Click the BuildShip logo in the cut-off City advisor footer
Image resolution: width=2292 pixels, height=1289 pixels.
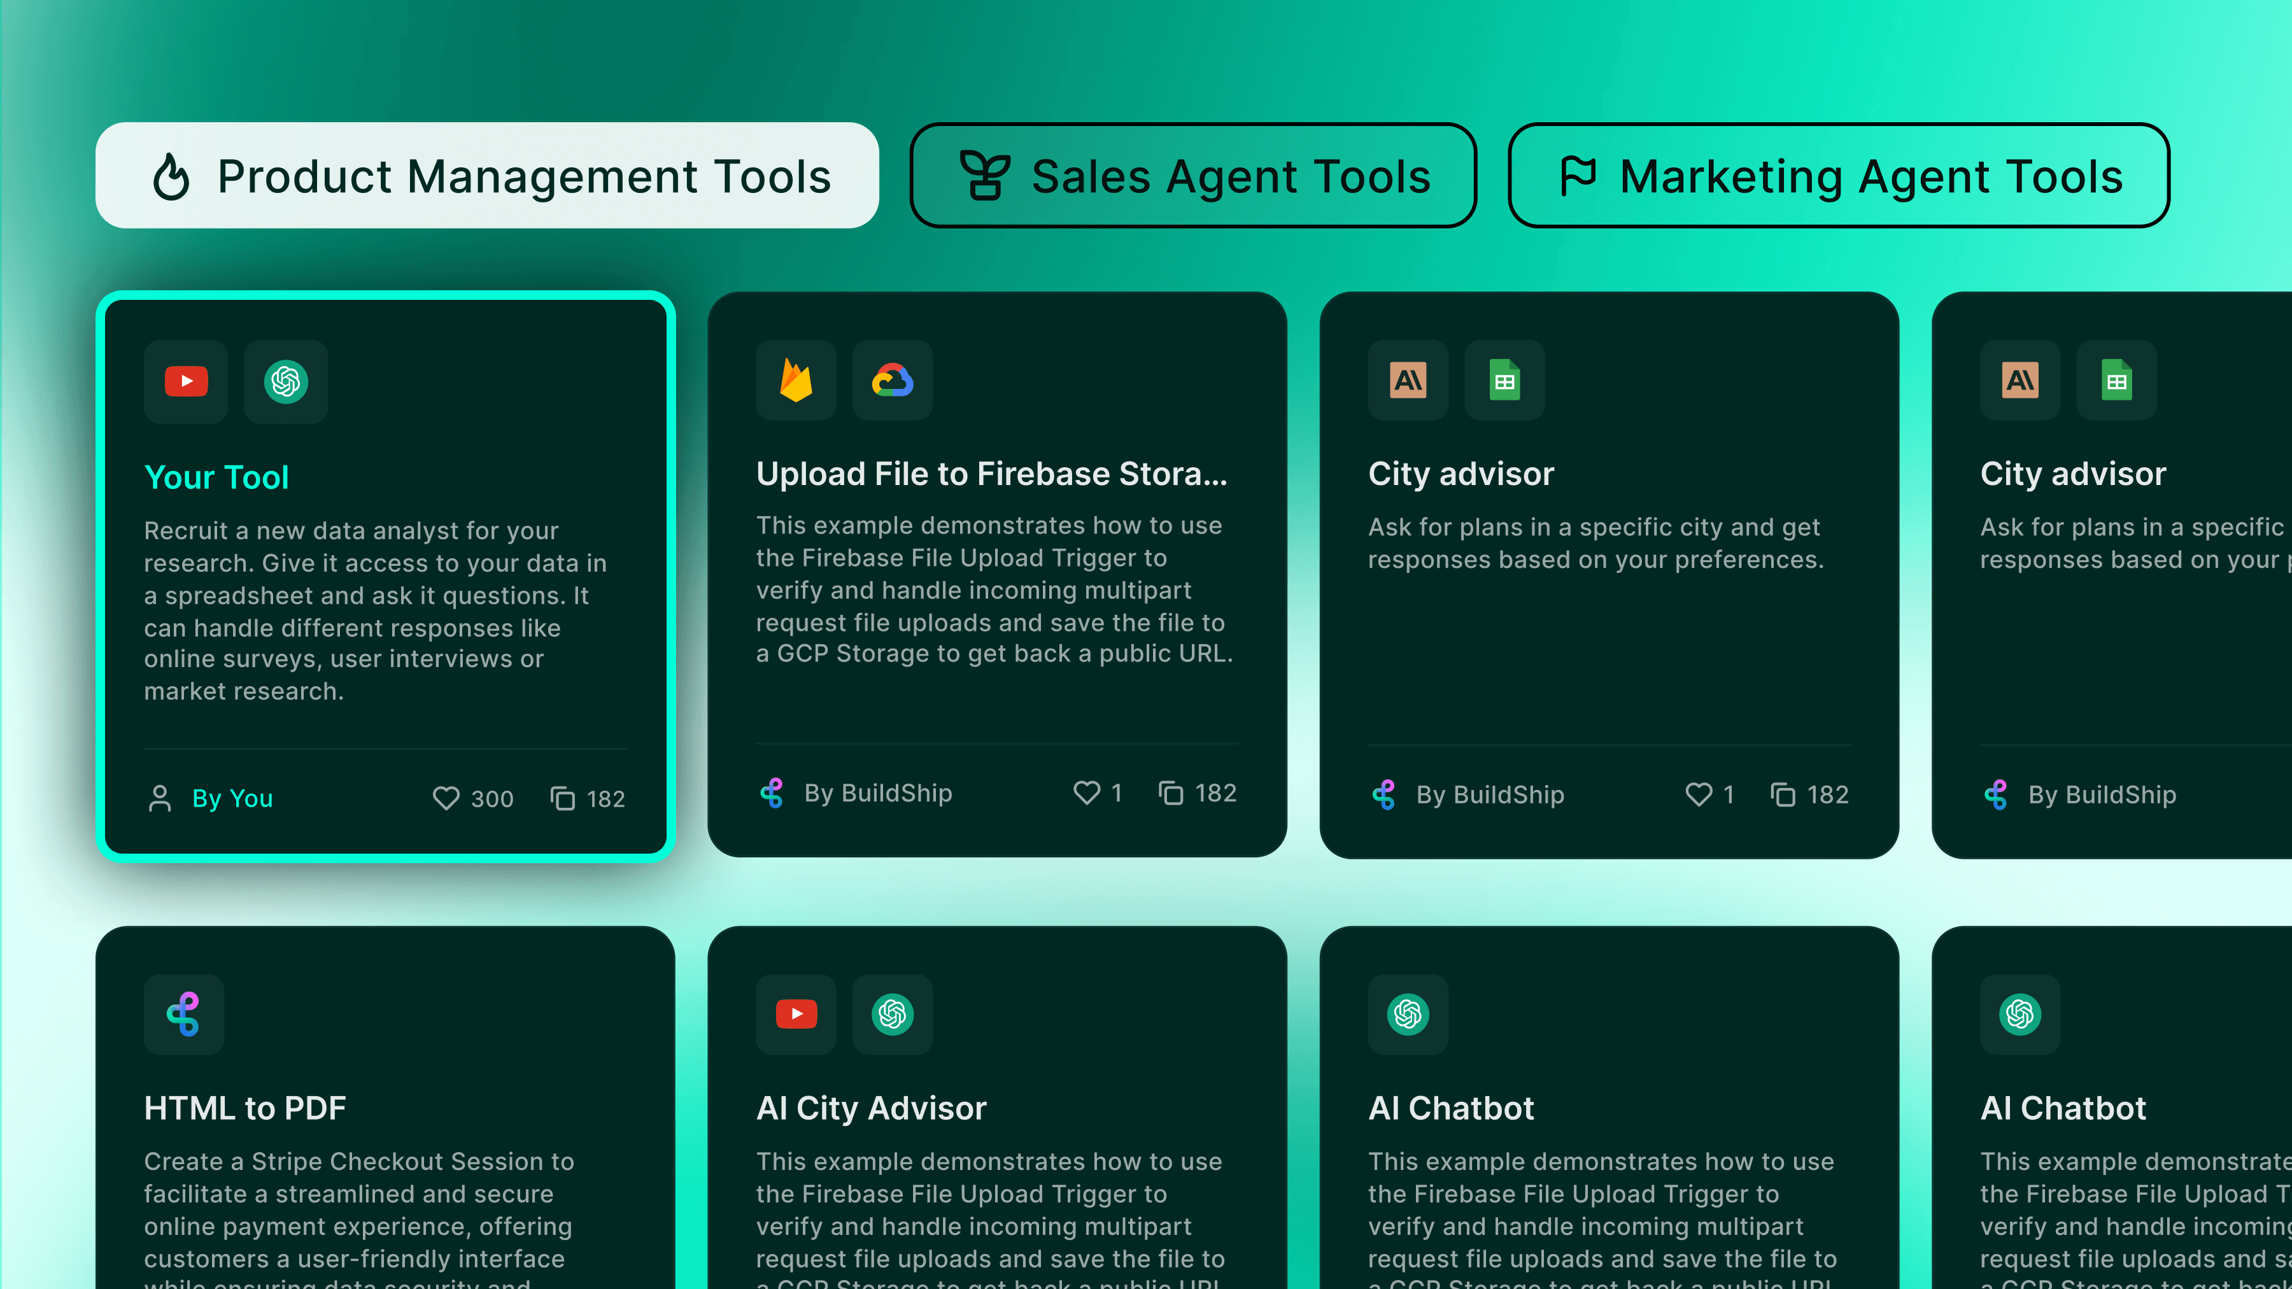1997,794
